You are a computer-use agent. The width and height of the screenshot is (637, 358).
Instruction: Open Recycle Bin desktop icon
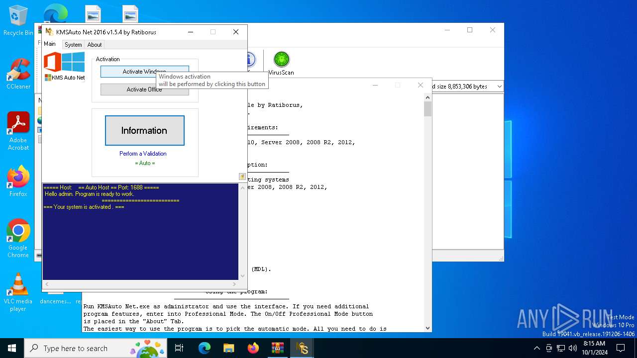pyautogui.click(x=18, y=21)
